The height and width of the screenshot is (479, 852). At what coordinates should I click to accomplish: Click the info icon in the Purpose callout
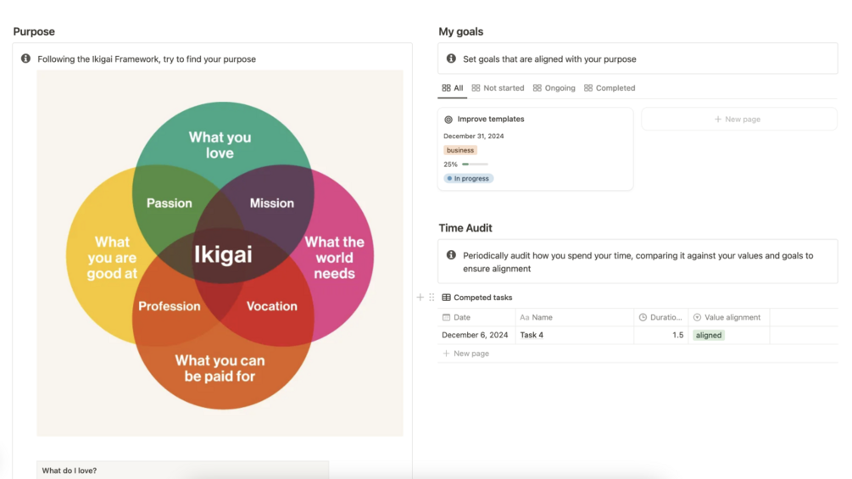coord(25,58)
